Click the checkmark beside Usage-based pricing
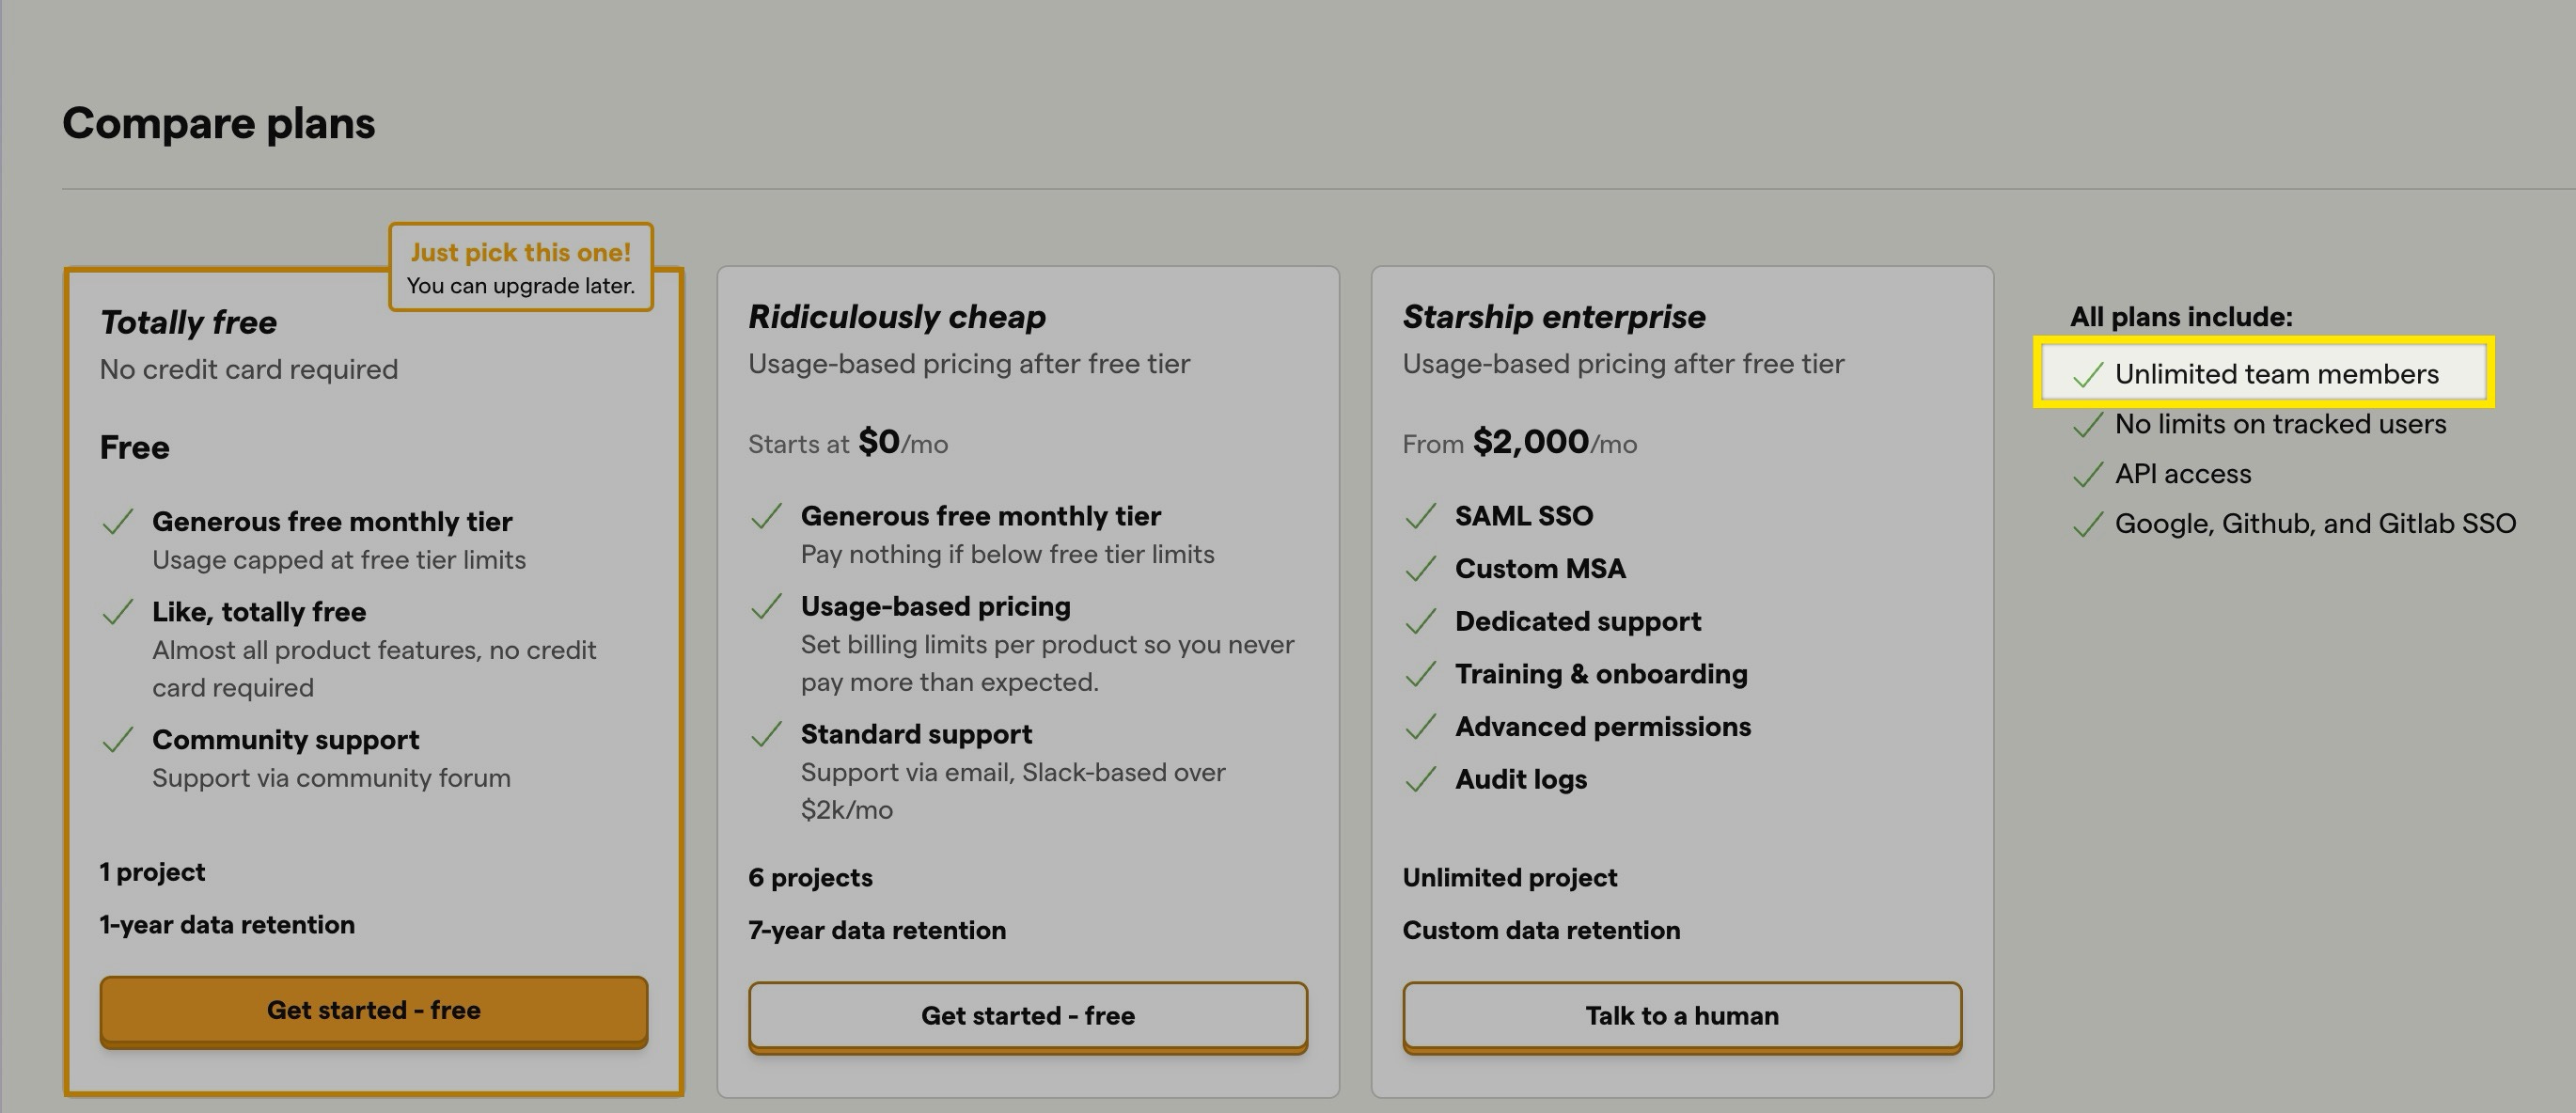The width and height of the screenshot is (2576, 1113). (766, 606)
